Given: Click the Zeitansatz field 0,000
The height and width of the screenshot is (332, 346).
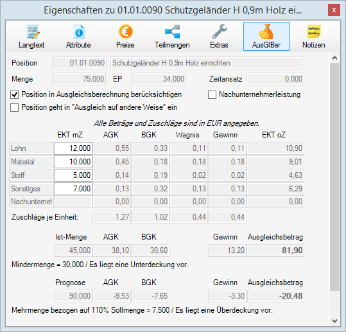Looking at the screenshot, I should (x=275, y=79).
